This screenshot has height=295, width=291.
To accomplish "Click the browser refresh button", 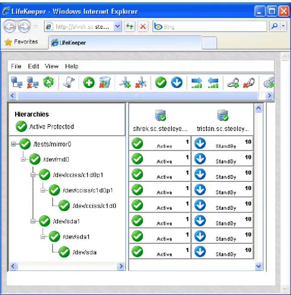I will point(130,27).
